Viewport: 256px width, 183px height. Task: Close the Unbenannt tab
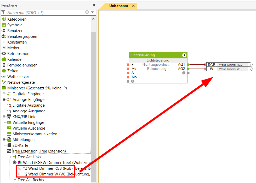[133, 6]
